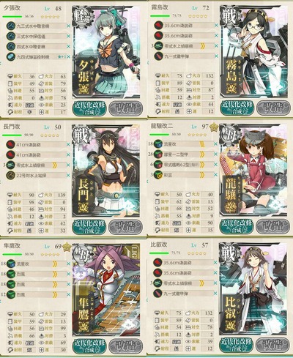Screen dimensions: 293x358
Task: Remove Nagato's second 41cm gun with X
Action: click(x=68, y=154)
